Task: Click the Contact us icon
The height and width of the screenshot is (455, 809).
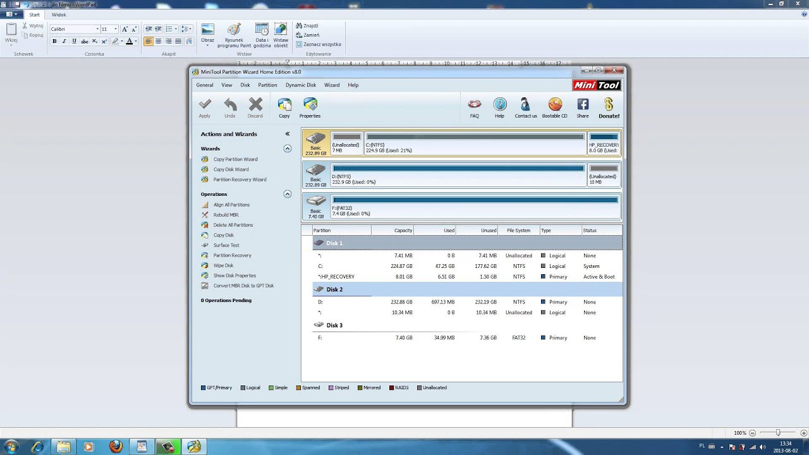Action: click(525, 107)
